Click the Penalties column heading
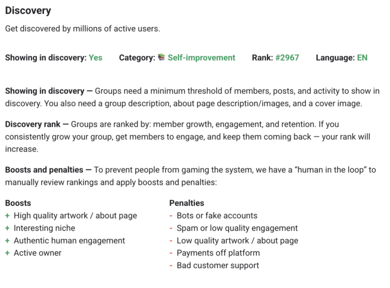 click(186, 203)
